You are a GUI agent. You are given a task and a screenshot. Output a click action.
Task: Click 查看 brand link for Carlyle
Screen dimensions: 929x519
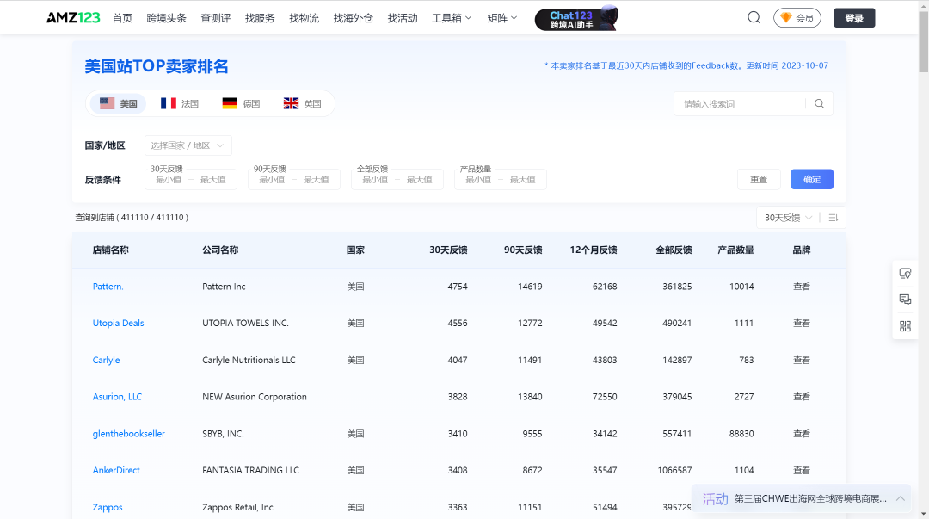point(801,360)
